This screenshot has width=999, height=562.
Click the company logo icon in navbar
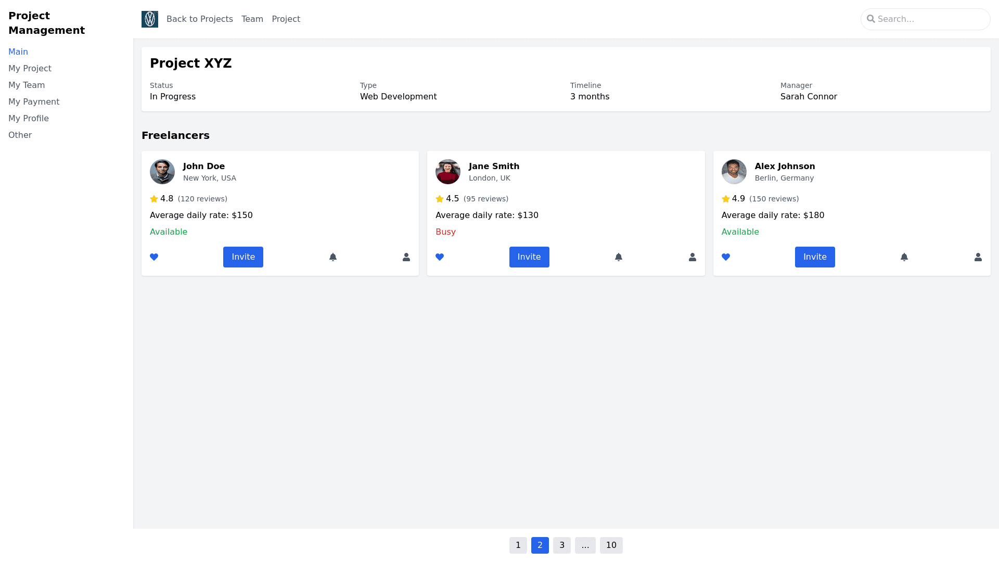point(149,19)
